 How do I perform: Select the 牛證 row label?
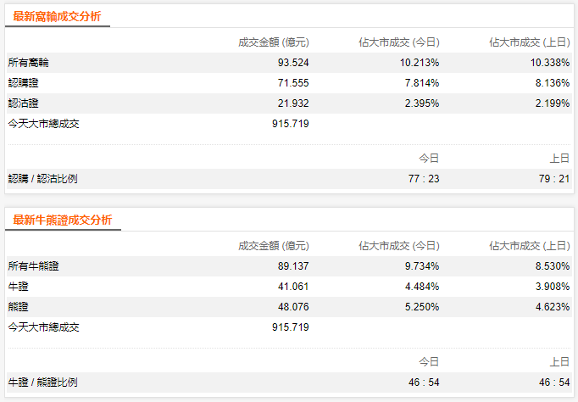[x=18, y=287]
